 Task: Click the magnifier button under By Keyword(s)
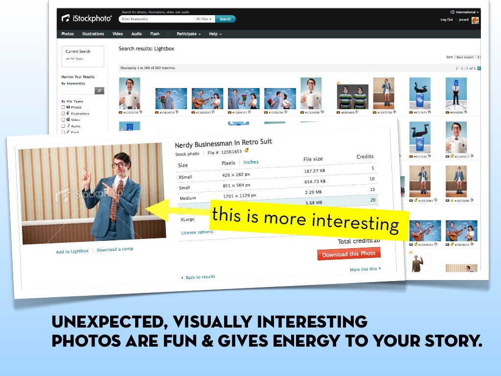tap(99, 91)
